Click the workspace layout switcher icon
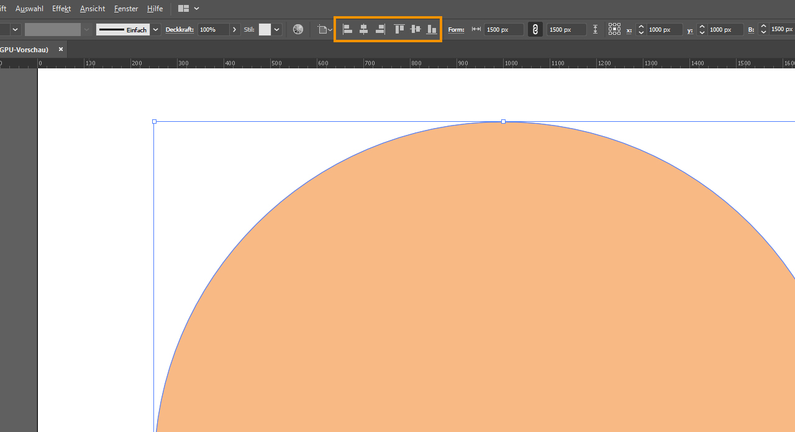 click(183, 9)
